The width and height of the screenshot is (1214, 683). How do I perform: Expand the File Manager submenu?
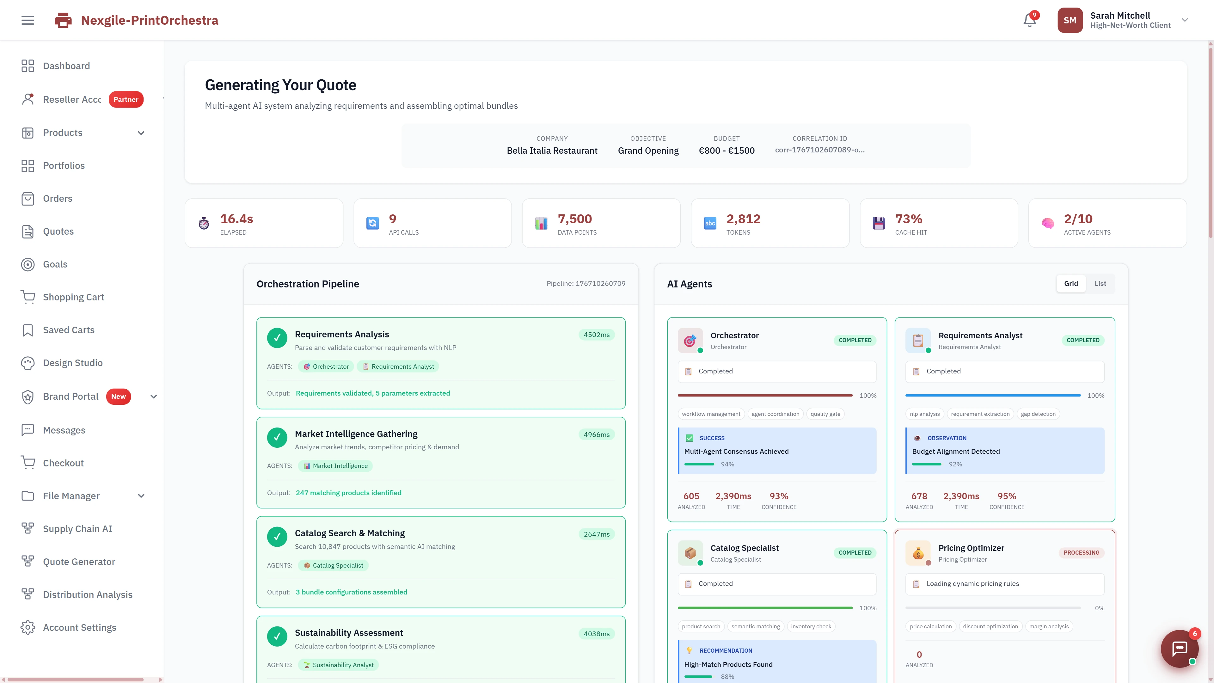point(140,495)
